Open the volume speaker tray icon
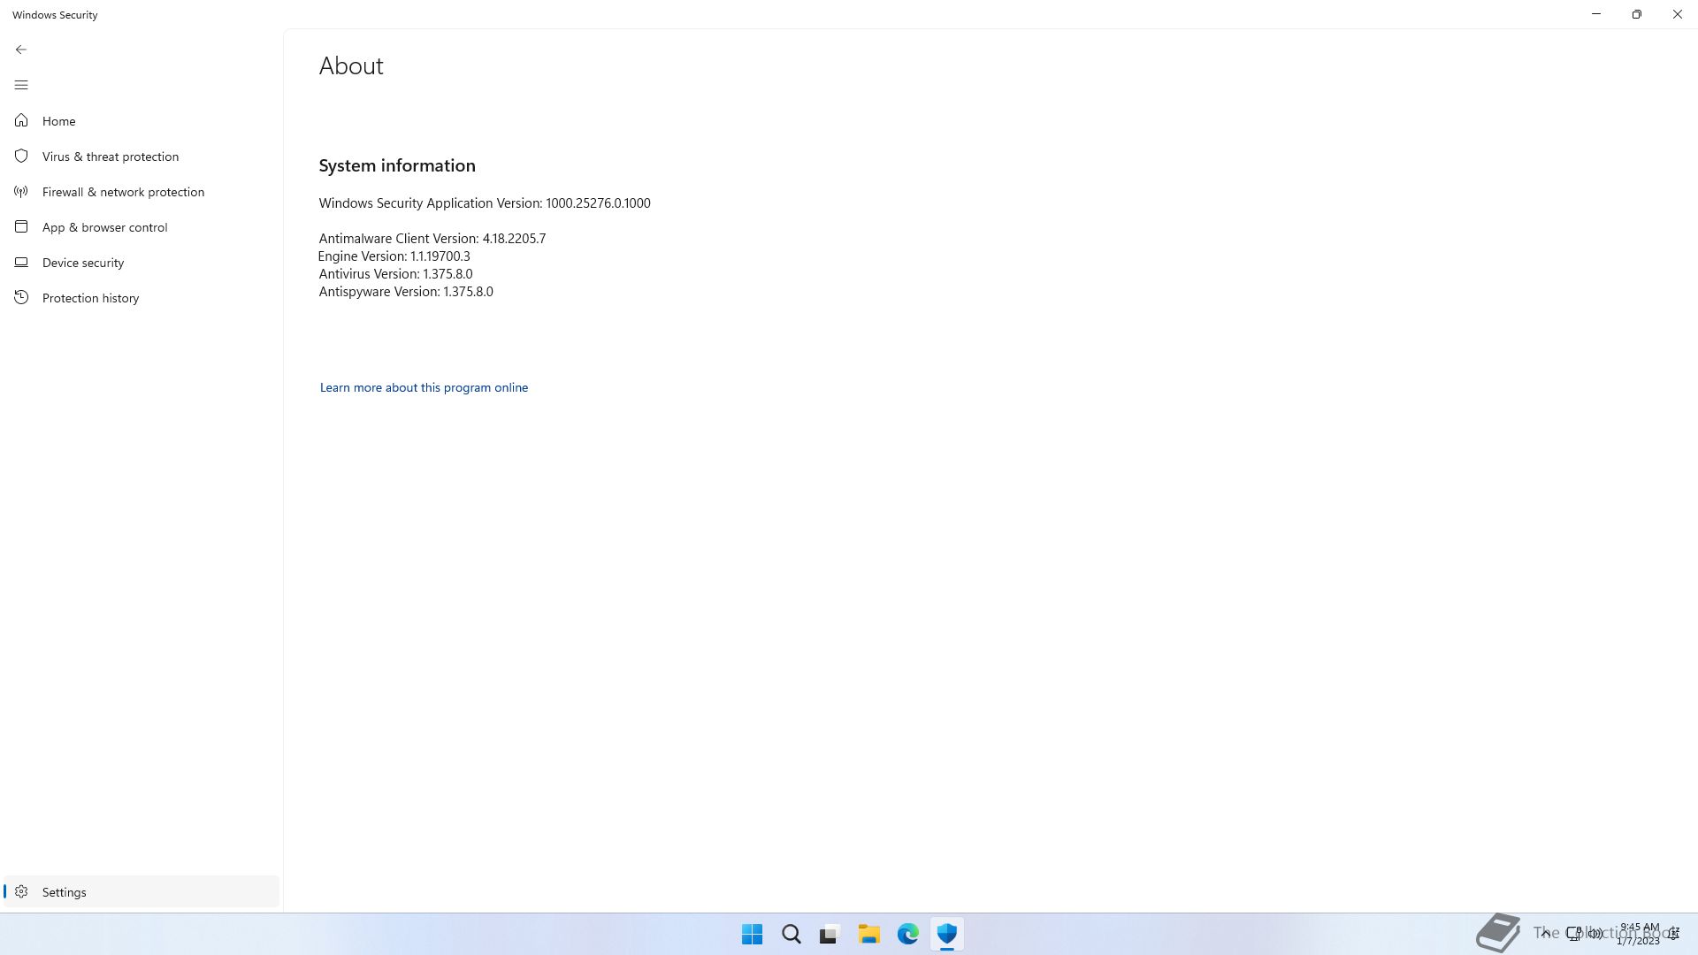Screen dimensions: 1698x955 pyautogui.click(x=1595, y=933)
